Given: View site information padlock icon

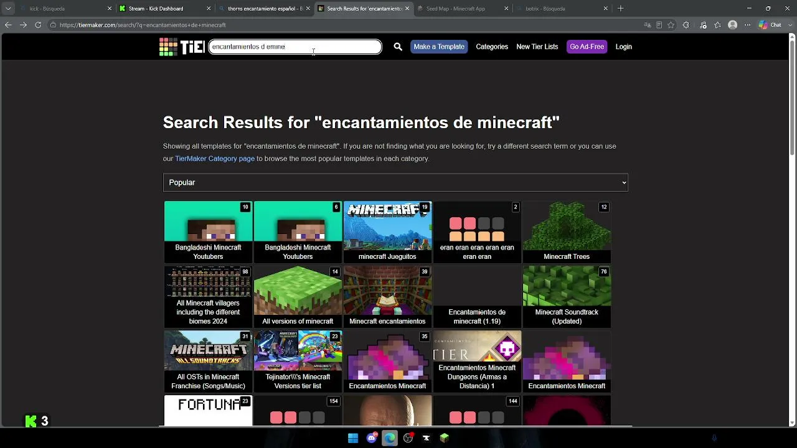Looking at the screenshot, I should click(x=54, y=25).
